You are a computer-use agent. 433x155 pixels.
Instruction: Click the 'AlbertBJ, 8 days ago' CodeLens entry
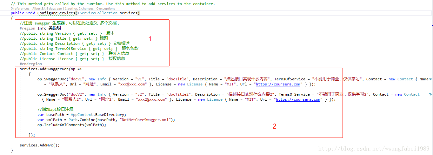click(x=47, y=9)
